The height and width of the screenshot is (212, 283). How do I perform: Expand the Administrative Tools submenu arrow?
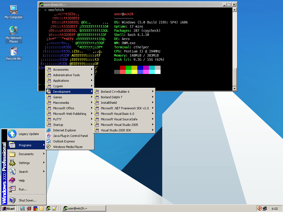pos(92,75)
